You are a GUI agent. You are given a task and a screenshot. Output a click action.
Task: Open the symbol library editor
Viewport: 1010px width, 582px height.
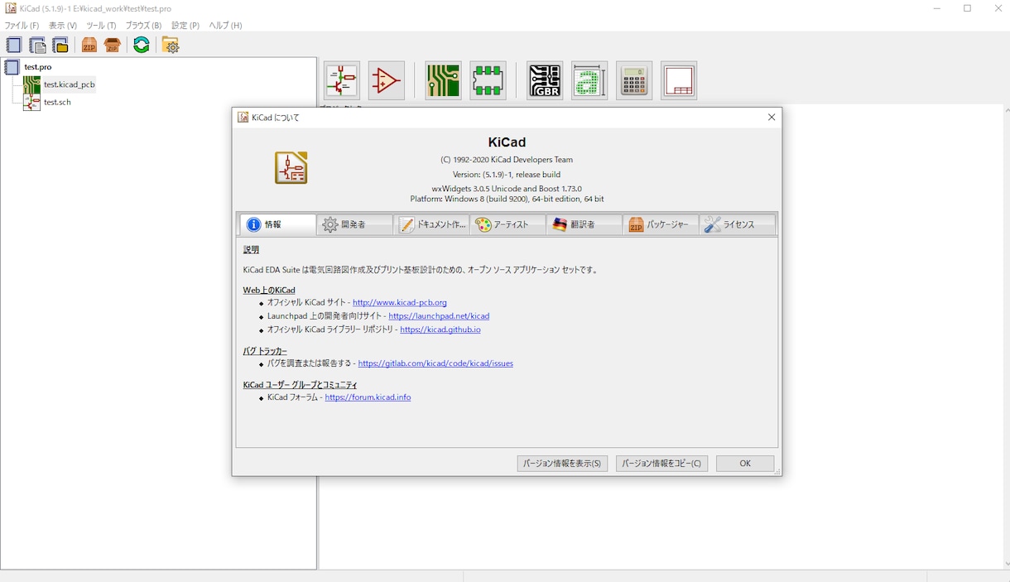click(x=387, y=80)
